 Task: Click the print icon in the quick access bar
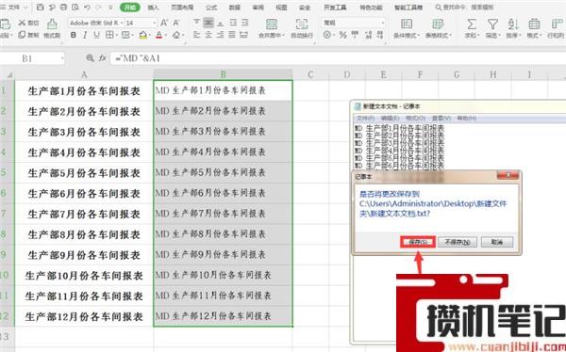(63, 8)
